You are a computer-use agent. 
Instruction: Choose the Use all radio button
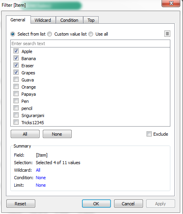pos(91,34)
